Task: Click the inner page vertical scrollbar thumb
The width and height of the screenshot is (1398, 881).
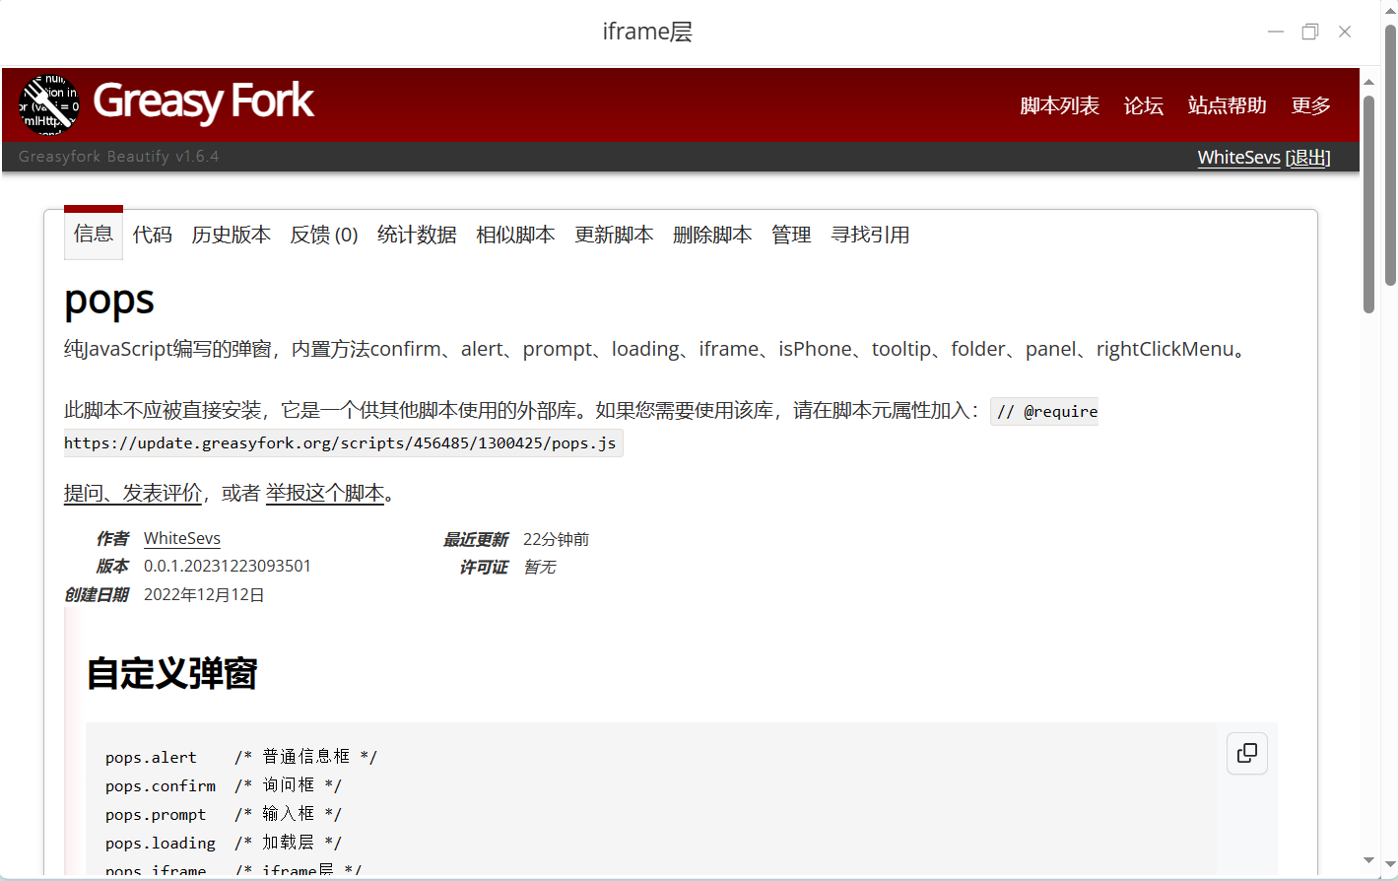Action: click(x=1368, y=202)
